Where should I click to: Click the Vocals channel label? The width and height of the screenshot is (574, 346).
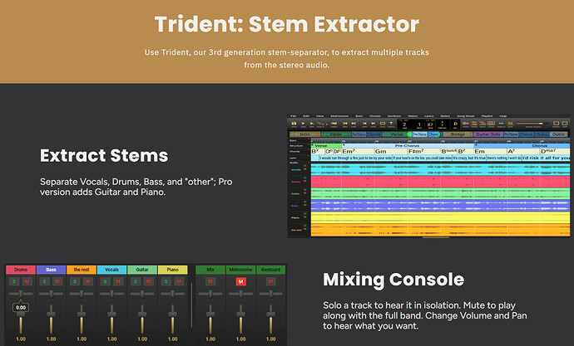tap(112, 270)
